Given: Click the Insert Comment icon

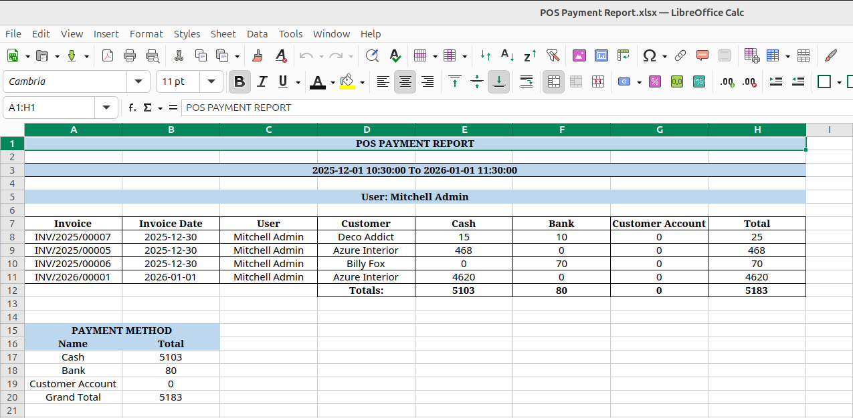Looking at the screenshot, I should (702, 56).
